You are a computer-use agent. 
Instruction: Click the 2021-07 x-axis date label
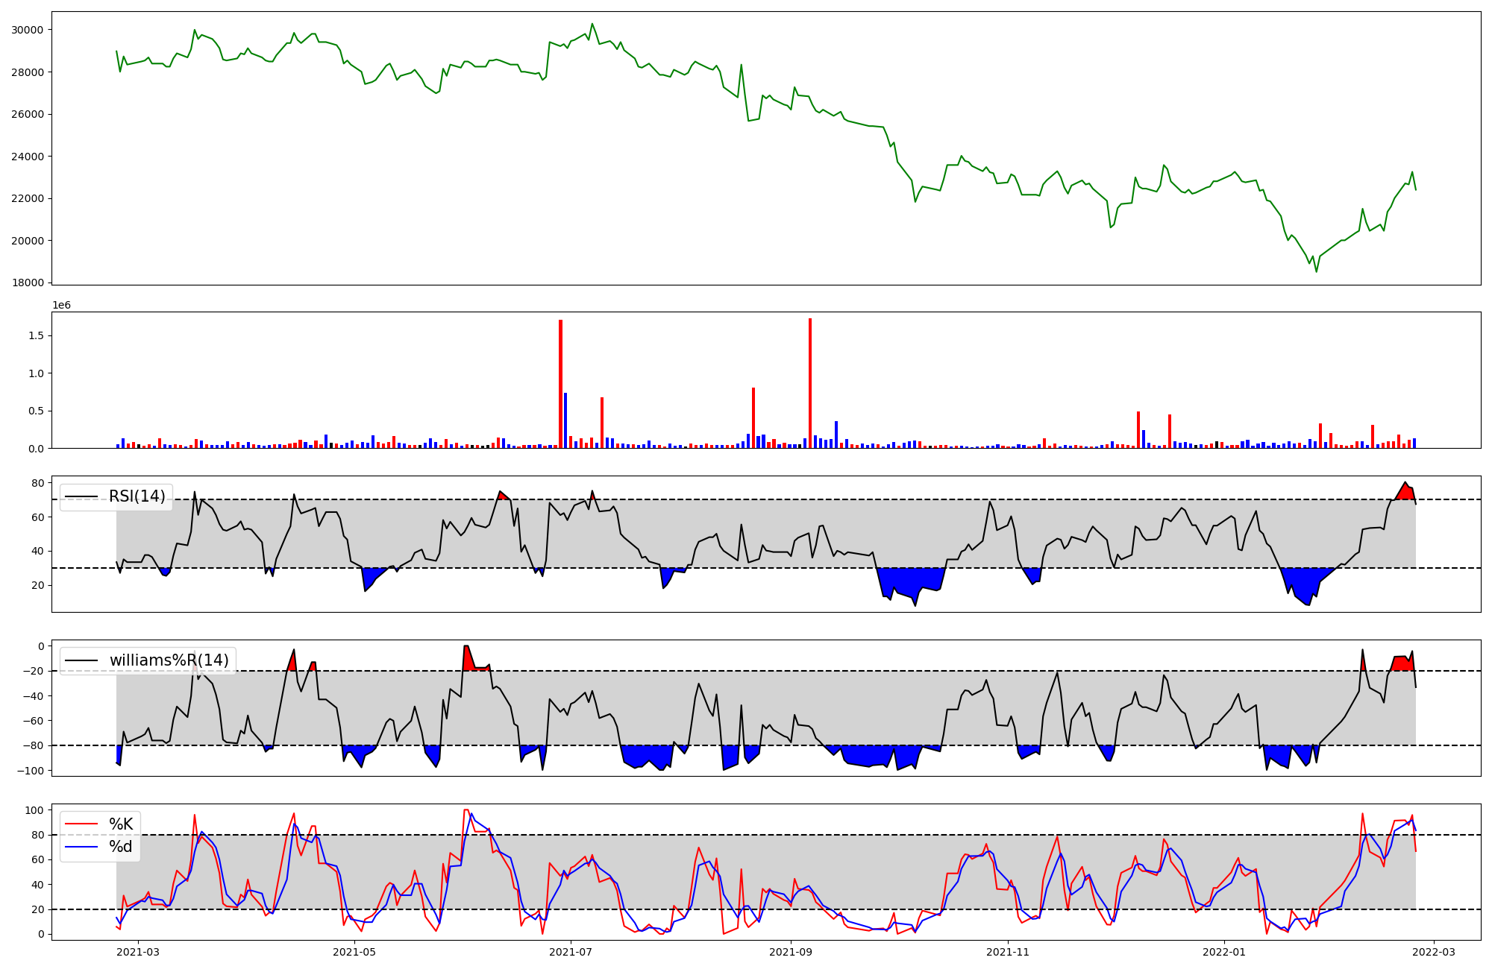pyautogui.click(x=571, y=952)
